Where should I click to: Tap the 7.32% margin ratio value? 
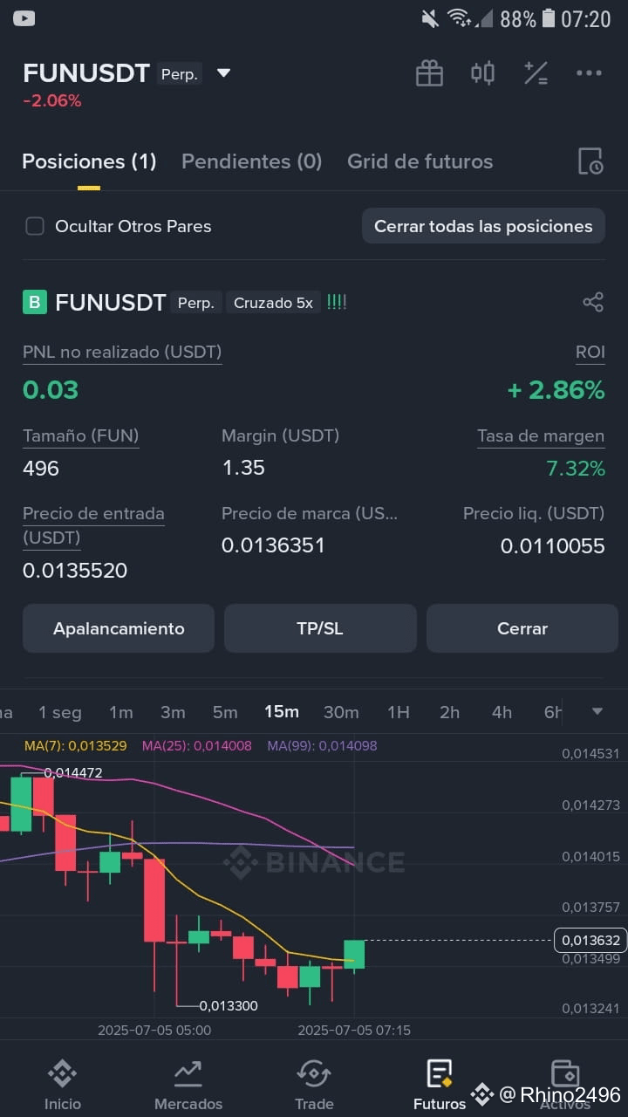[576, 469]
